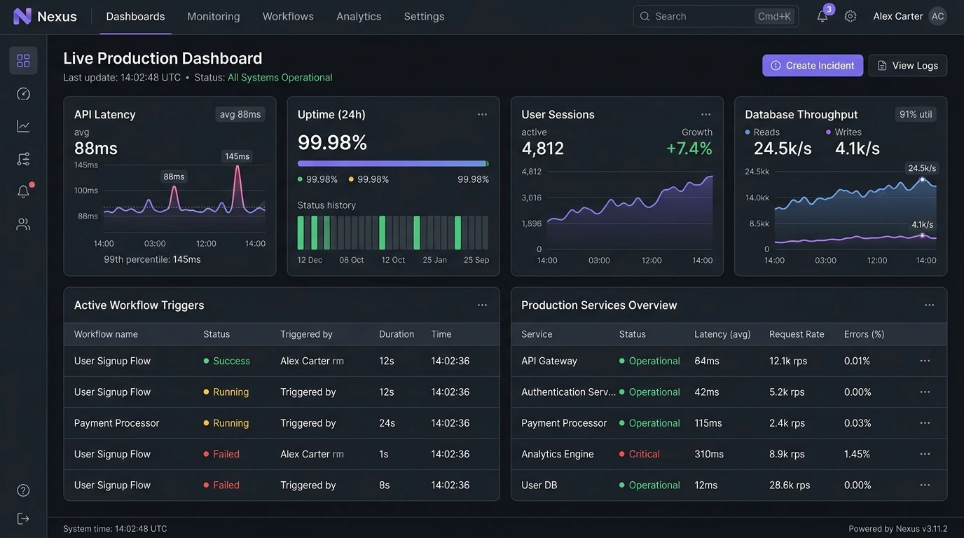The image size is (964, 538).
Task: Click the Create Incident button
Action: pos(813,65)
